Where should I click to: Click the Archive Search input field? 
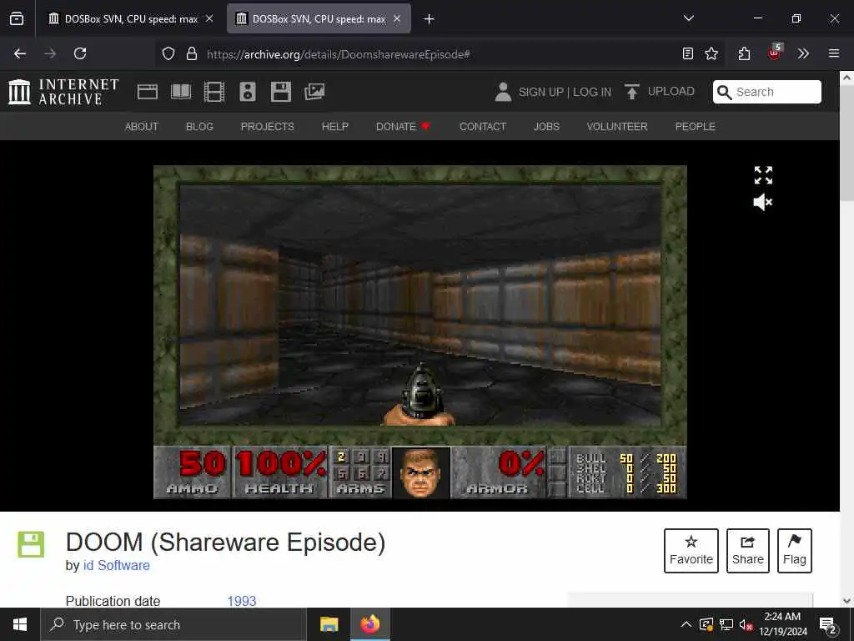767,92
